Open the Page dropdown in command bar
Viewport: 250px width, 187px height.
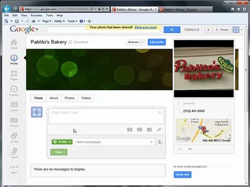47,21
